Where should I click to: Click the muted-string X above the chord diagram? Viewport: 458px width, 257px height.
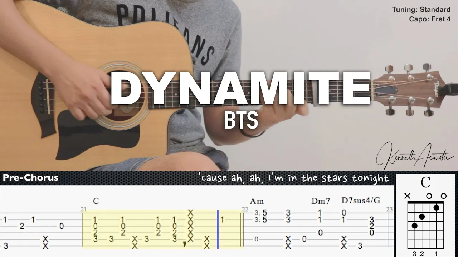(x=407, y=196)
